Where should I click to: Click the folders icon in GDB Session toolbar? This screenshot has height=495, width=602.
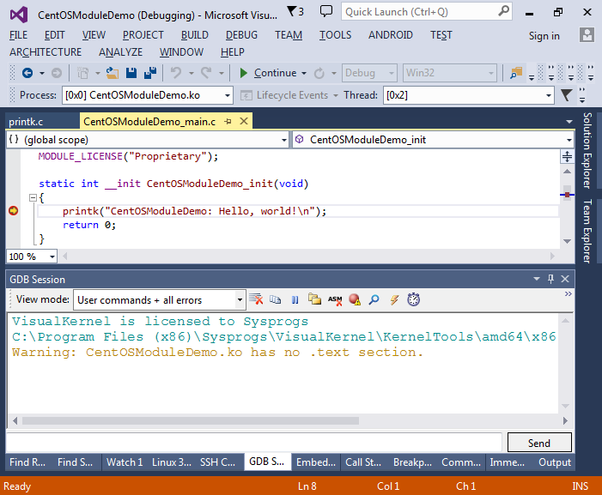(314, 299)
